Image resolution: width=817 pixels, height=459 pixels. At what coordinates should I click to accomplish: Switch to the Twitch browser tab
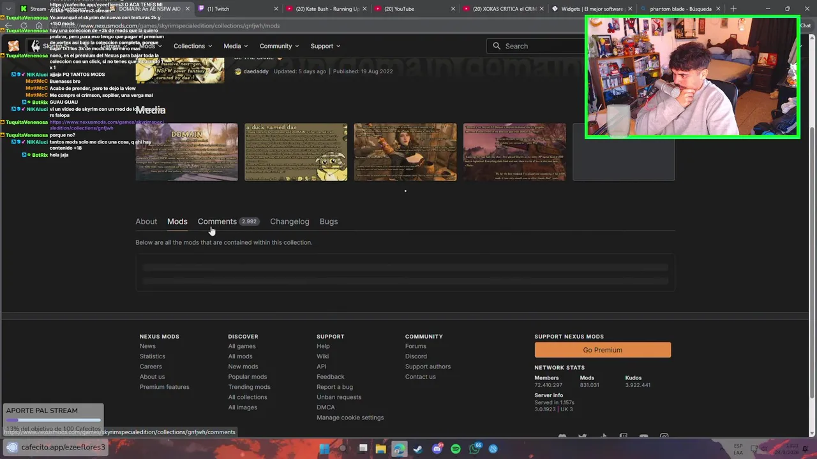(x=237, y=9)
